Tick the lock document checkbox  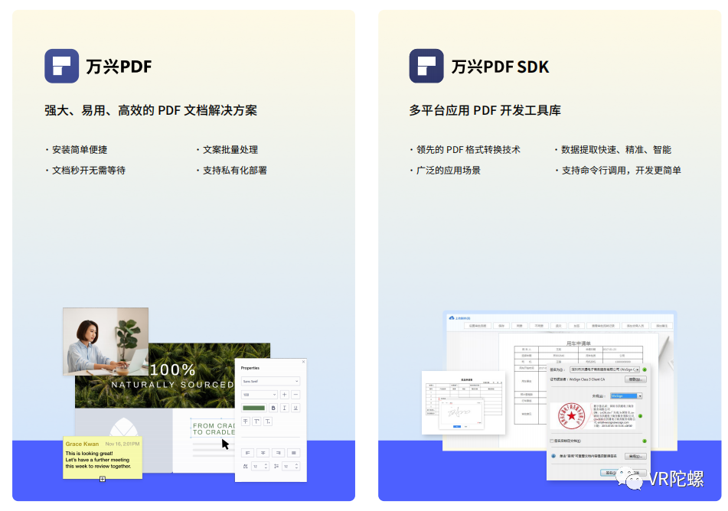pos(552,441)
